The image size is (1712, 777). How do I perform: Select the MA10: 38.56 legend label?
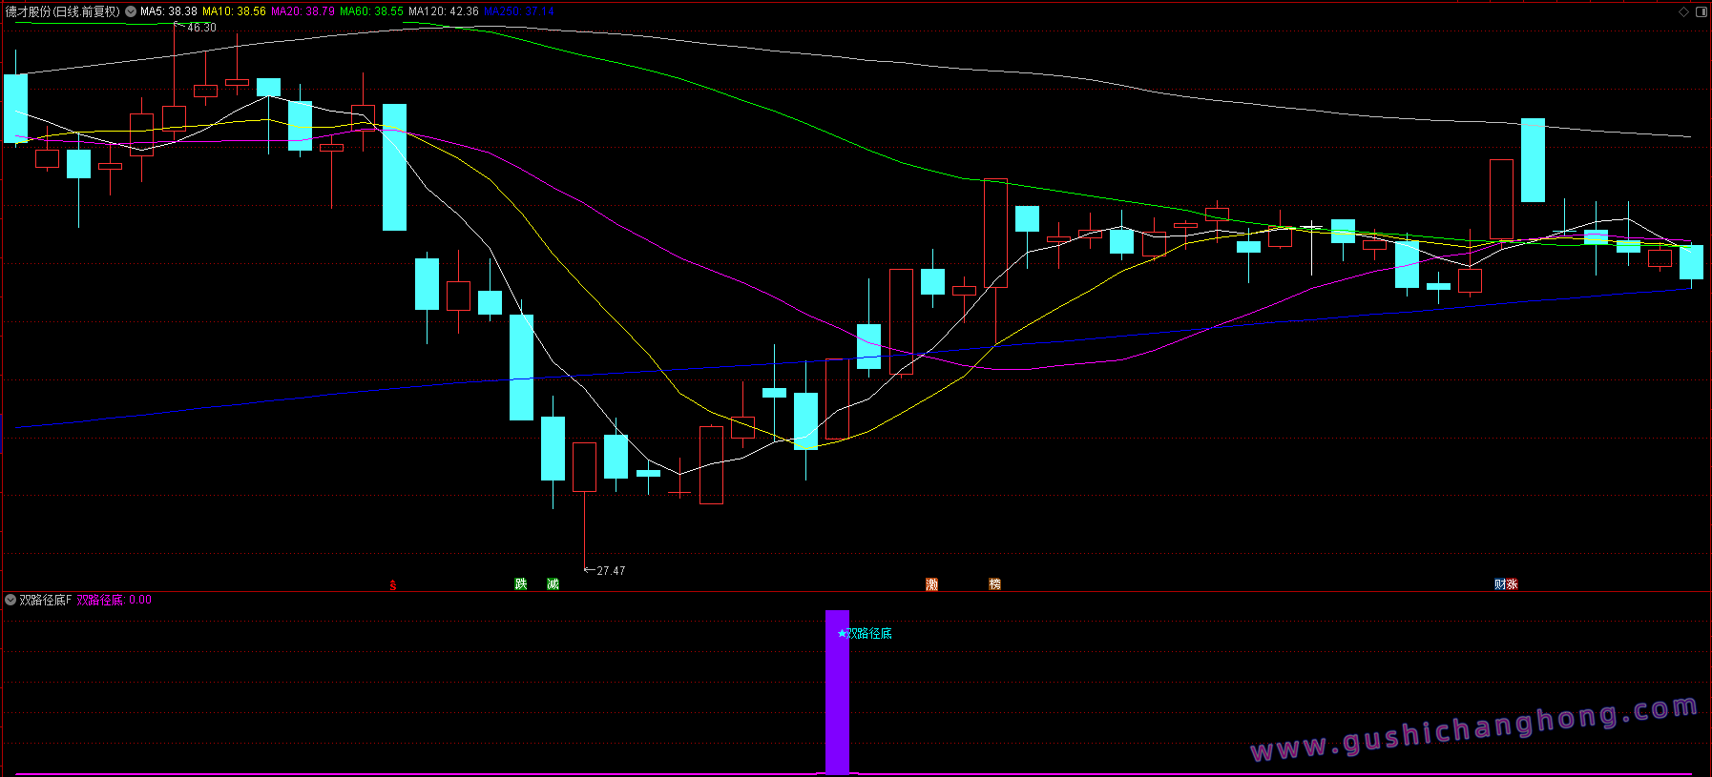coord(234,11)
